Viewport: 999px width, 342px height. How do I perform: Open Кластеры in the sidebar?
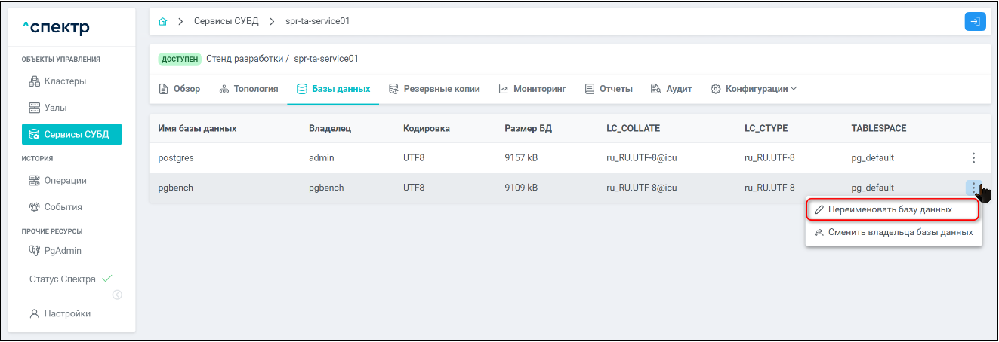[x=65, y=81]
